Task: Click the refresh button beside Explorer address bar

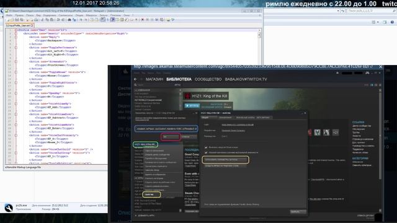Action: tap(343, 11)
